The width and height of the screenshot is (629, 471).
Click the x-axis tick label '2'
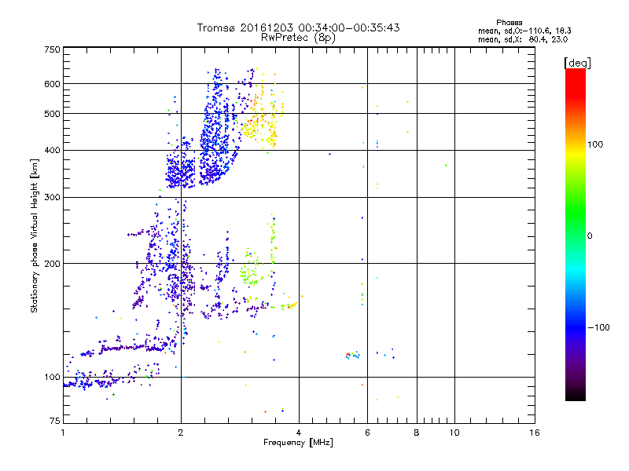181,433
